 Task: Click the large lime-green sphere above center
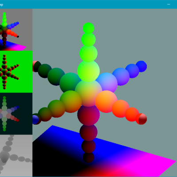88,71
